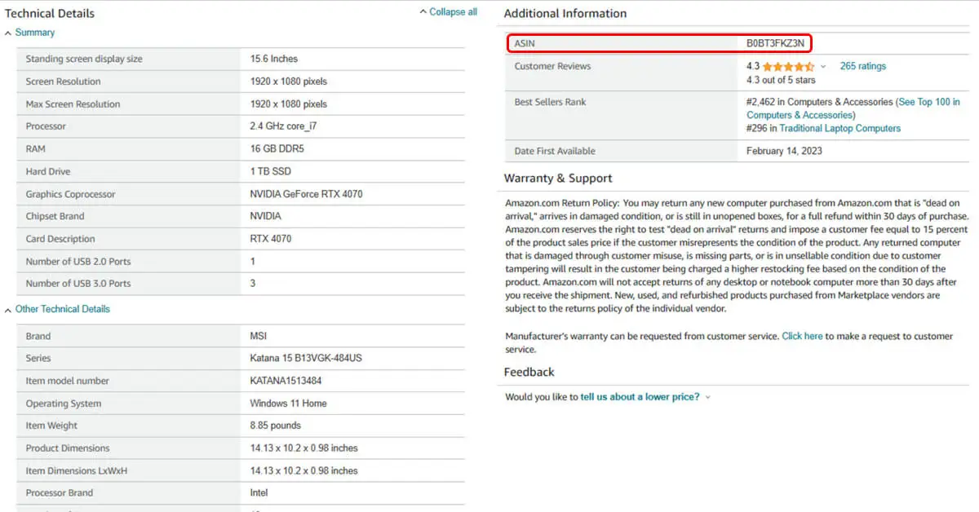Collapse the Summary section chevron
979x512 pixels.
coord(8,33)
